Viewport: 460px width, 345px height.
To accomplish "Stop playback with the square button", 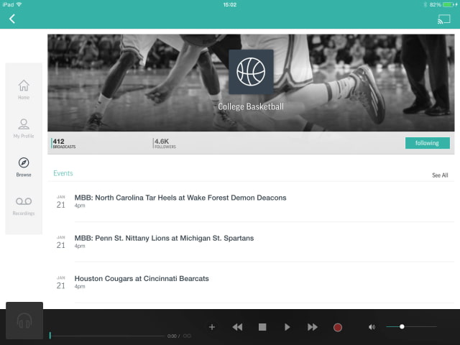I will click(262, 327).
